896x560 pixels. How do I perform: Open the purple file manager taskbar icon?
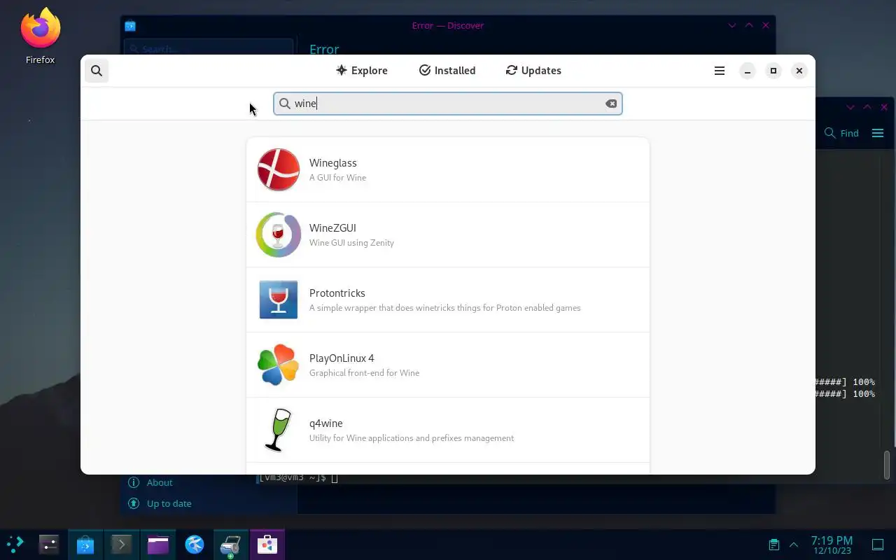[x=158, y=544]
